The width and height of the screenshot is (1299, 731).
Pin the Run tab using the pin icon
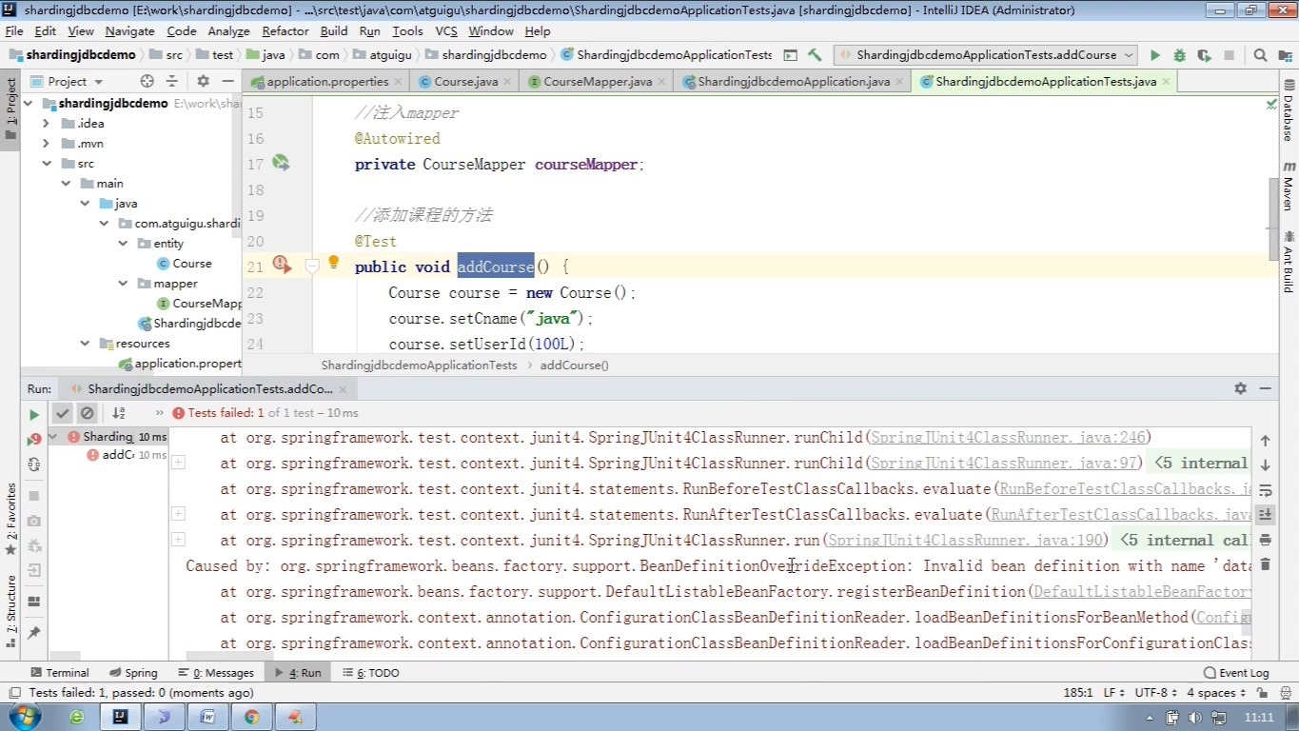pyautogui.click(x=34, y=632)
